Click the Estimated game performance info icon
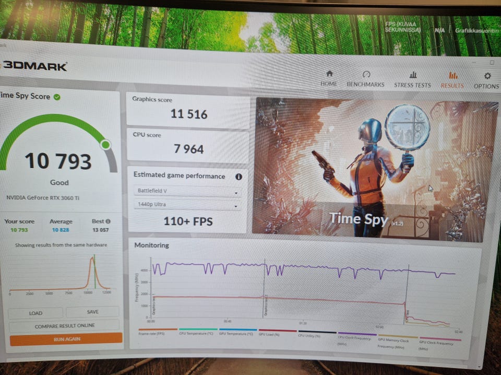The height and width of the screenshot is (375, 501). tap(238, 177)
